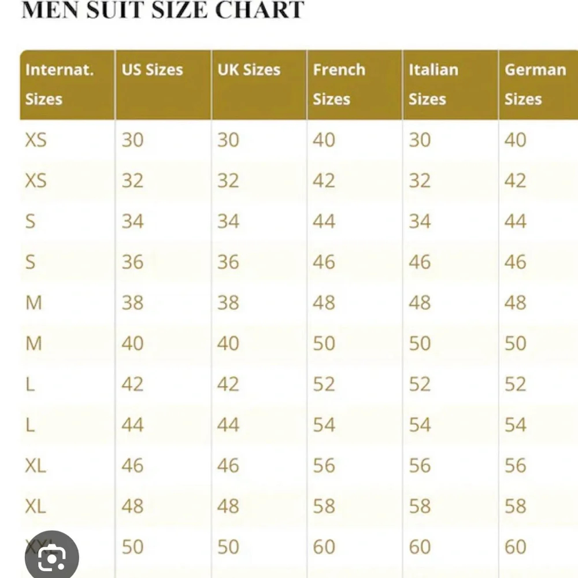Click the UK Sizes column header
Screen dimensions: 578x578
point(249,70)
